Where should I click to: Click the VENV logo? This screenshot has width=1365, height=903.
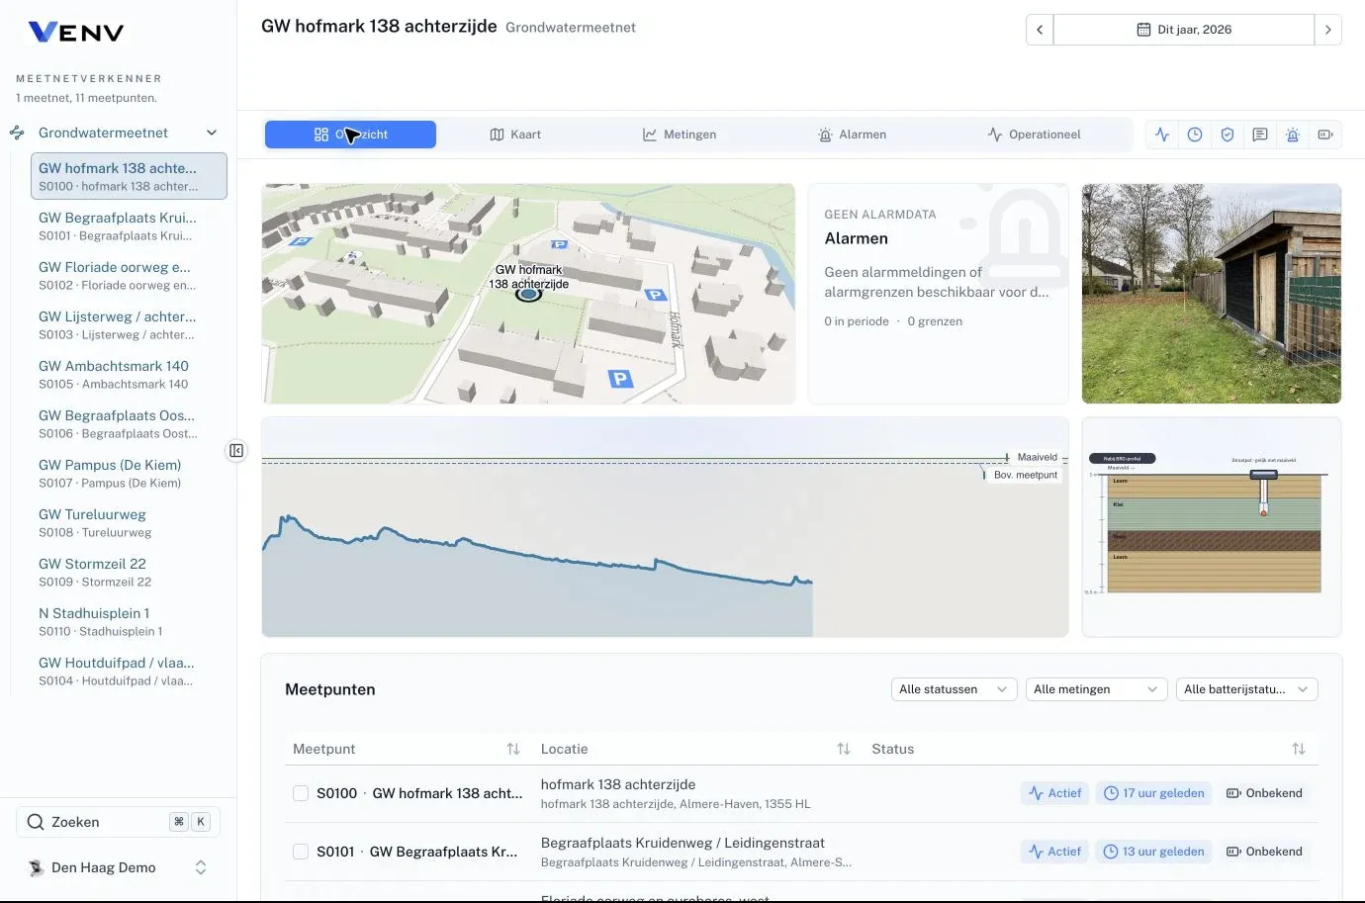[x=76, y=33]
